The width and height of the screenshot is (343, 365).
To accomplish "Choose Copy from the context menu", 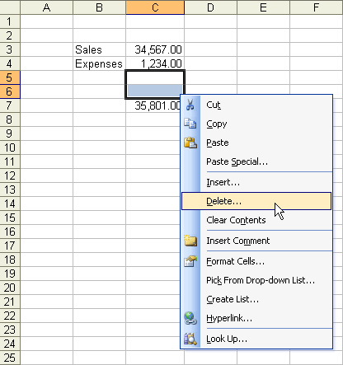I will click(x=256, y=124).
